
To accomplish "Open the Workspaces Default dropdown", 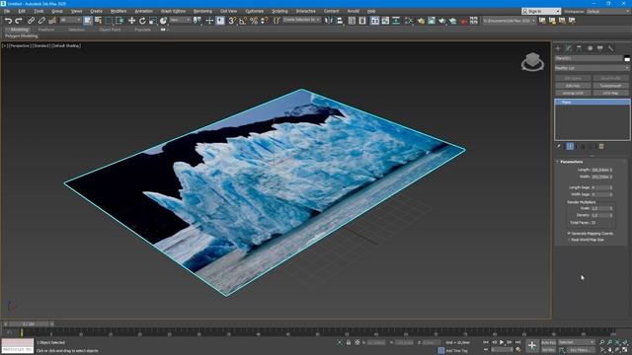I will pyautogui.click(x=608, y=11).
